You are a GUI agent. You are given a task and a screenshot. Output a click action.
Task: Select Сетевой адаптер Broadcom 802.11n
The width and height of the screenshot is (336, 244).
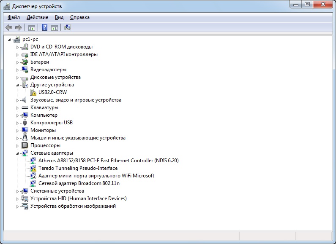79,183
